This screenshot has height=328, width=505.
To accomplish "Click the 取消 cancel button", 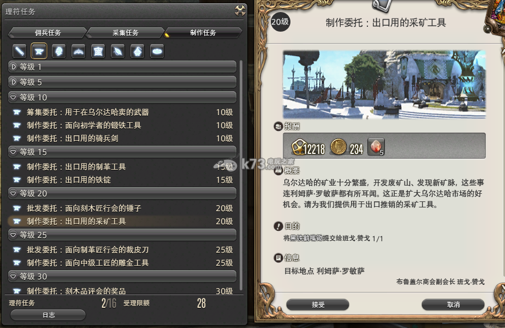I will 453,305.
